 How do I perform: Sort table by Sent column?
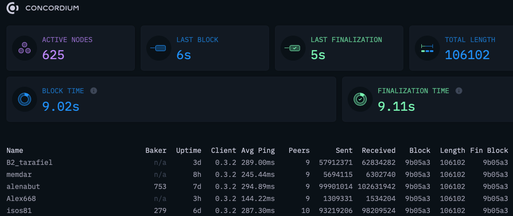coord(344,150)
